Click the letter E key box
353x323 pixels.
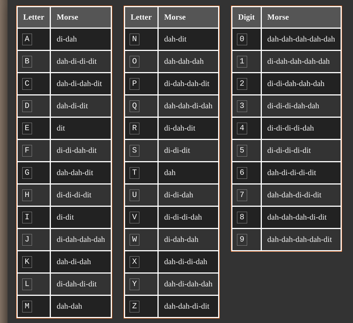point(27,128)
